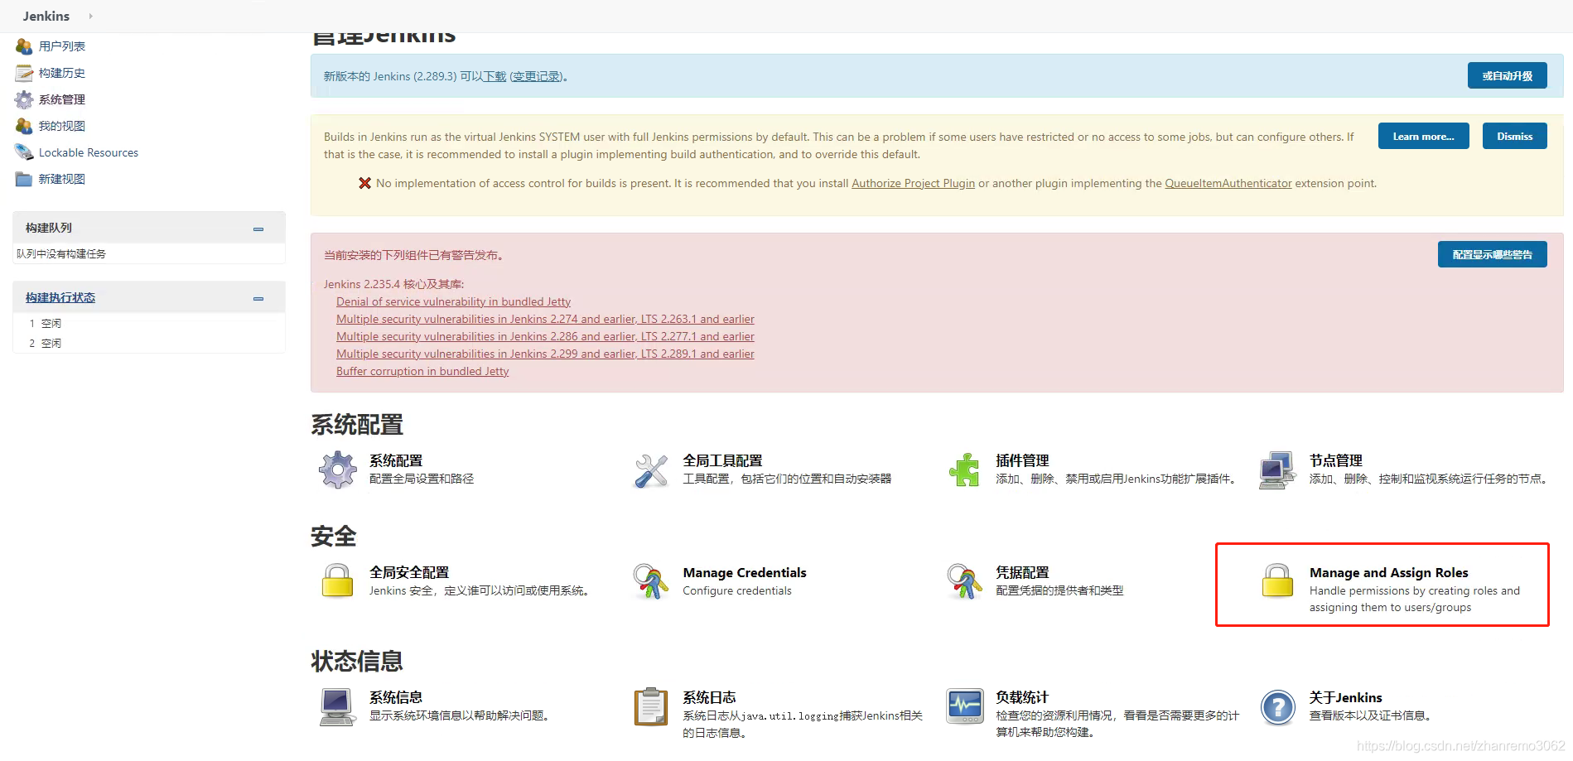Open 全局安全配置 title link

[x=409, y=572]
